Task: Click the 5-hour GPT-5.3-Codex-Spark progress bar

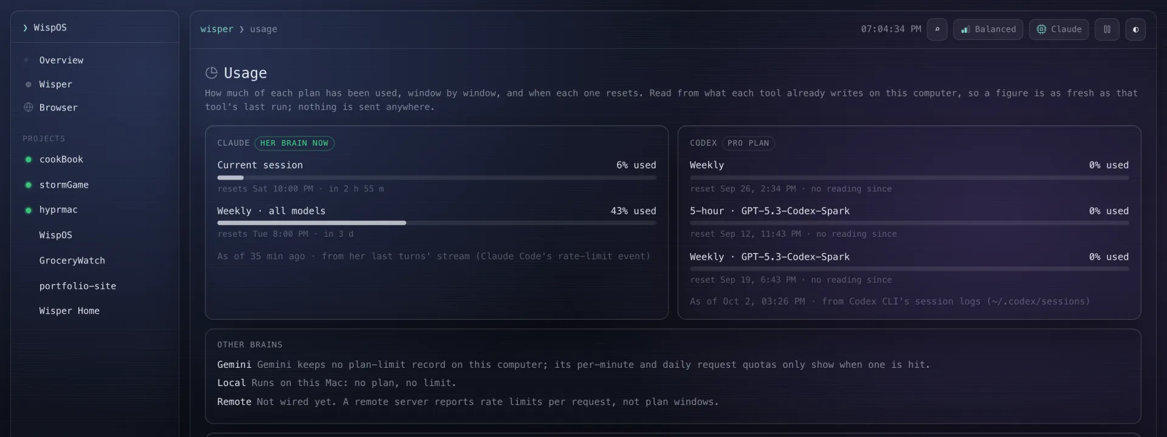Action: (909, 223)
